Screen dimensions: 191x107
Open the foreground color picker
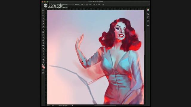43,67
